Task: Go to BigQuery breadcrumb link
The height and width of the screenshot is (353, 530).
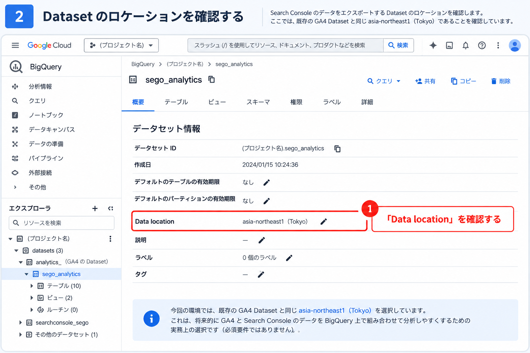Action: pos(143,64)
